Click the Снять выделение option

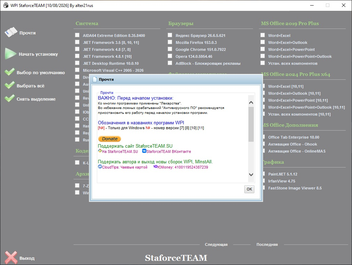36,99
